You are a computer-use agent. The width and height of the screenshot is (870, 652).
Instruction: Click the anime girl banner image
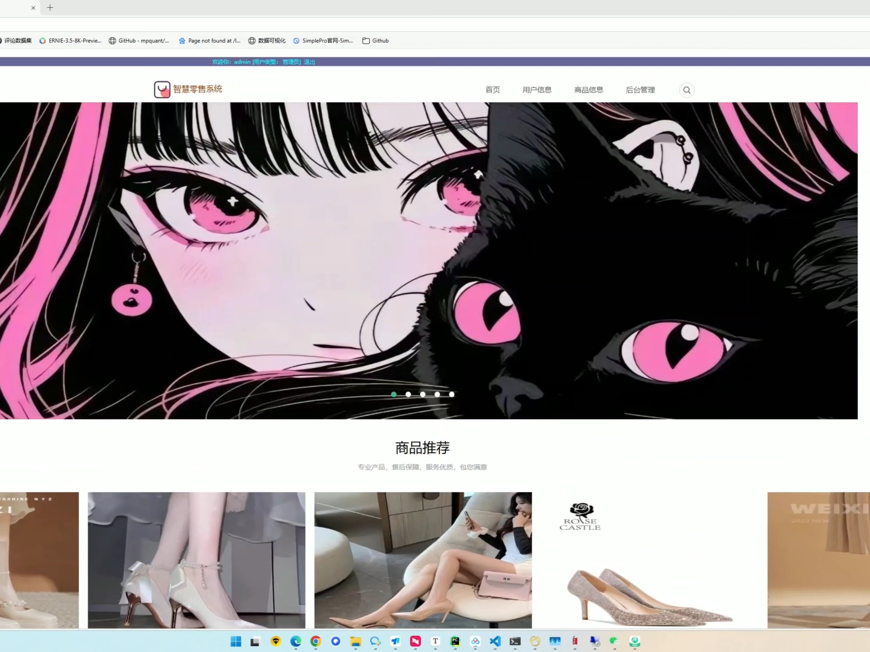pos(429,260)
